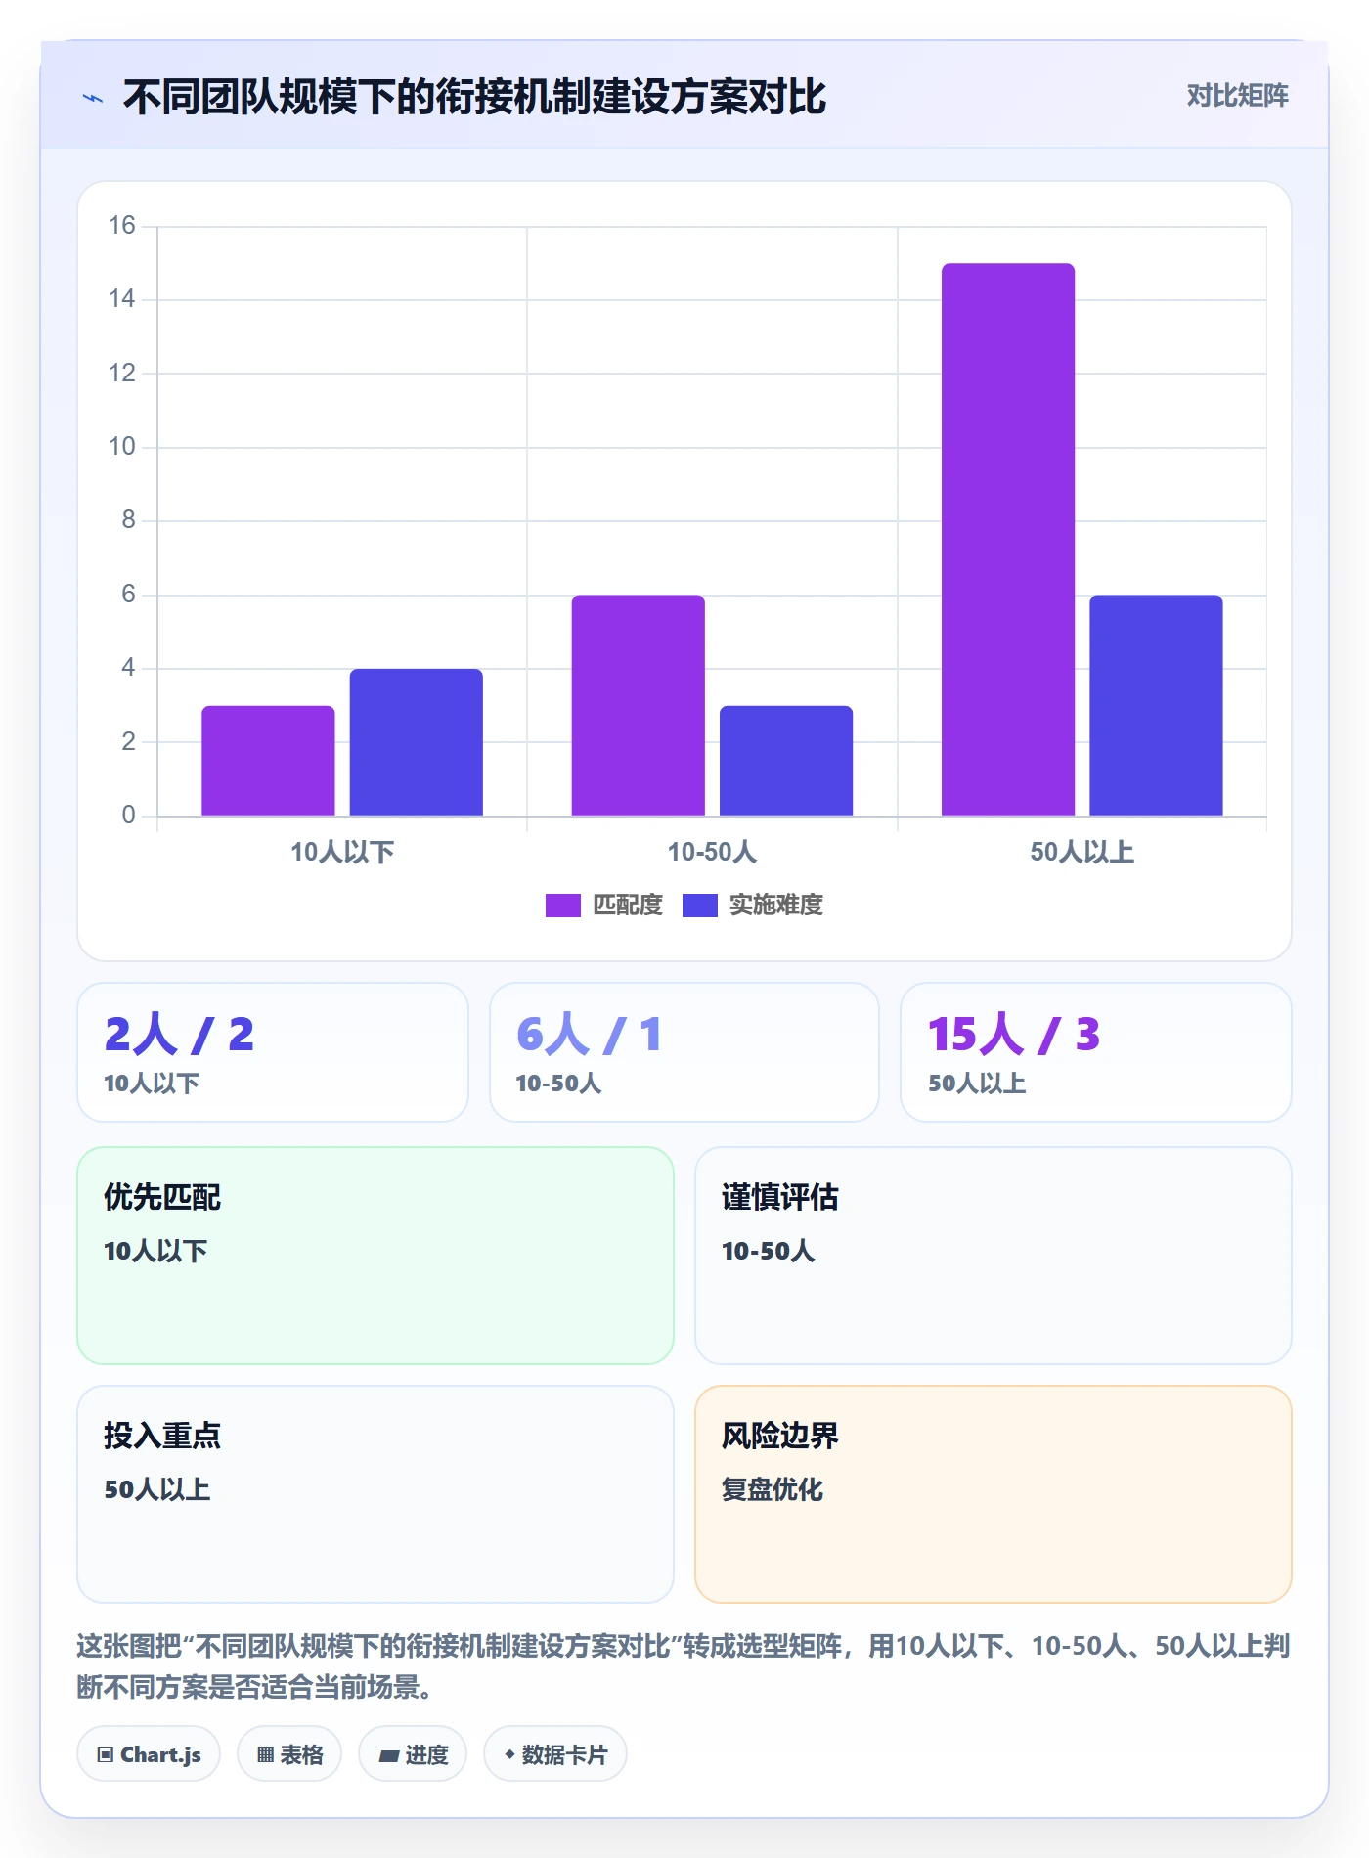This screenshot has height=1858, width=1369.
Task: Select the Chart.js tag
Action: point(149,1754)
